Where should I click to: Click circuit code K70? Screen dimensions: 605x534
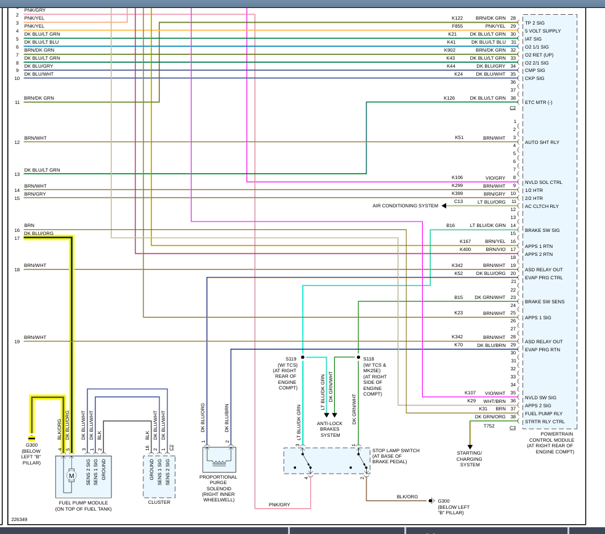pyautogui.click(x=459, y=345)
